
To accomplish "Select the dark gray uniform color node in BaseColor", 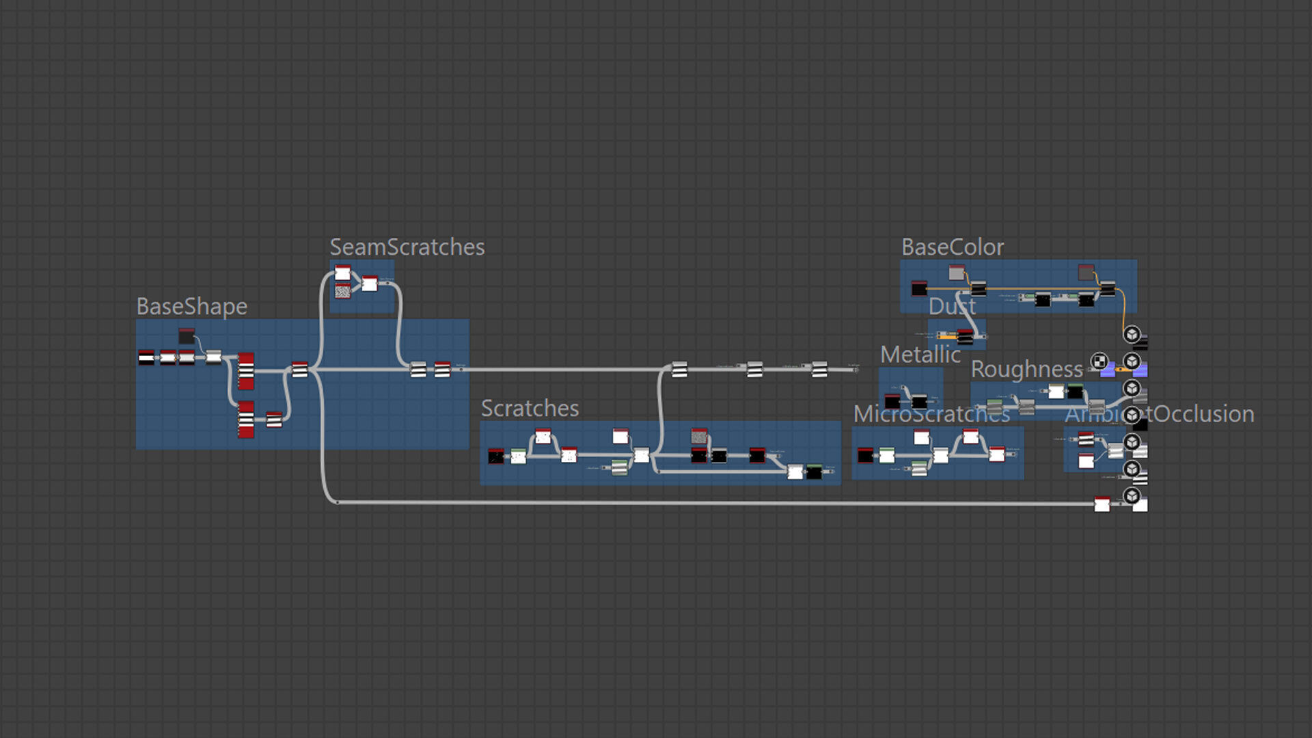I will pos(1086,272).
